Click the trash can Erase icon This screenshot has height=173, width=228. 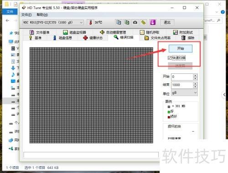click(184, 38)
